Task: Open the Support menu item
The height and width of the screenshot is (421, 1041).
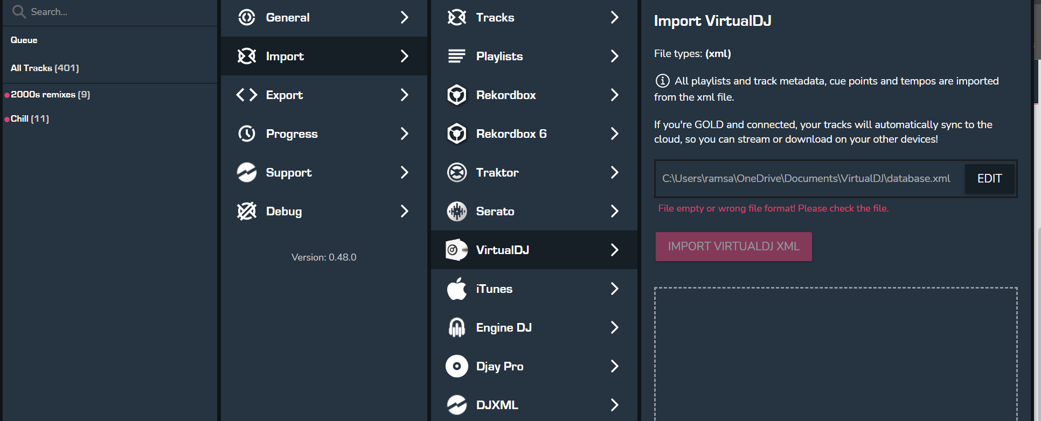Action: (324, 172)
